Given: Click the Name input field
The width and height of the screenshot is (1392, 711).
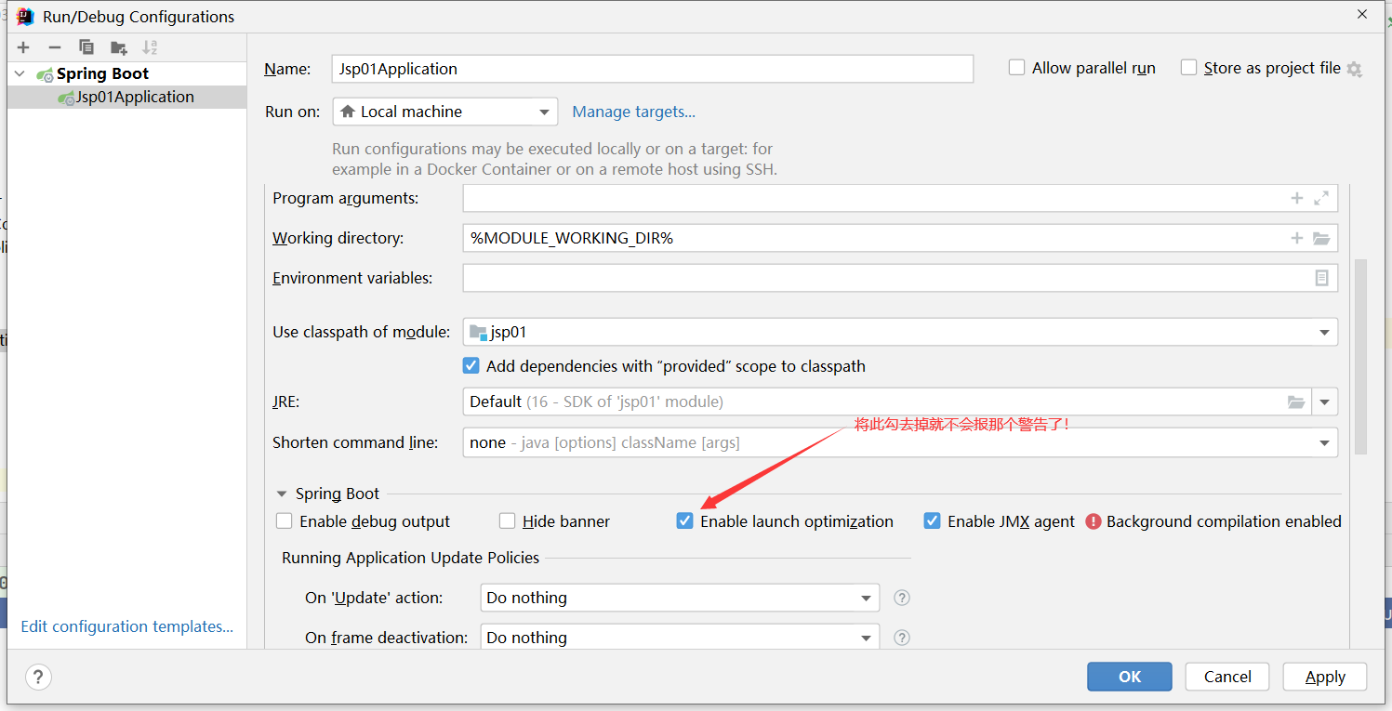Looking at the screenshot, I should [x=653, y=69].
